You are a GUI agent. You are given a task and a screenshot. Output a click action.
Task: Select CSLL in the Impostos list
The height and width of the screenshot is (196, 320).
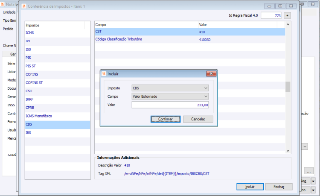[x=57, y=91]
